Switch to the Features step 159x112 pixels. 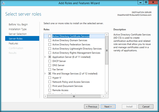[13, 43]
